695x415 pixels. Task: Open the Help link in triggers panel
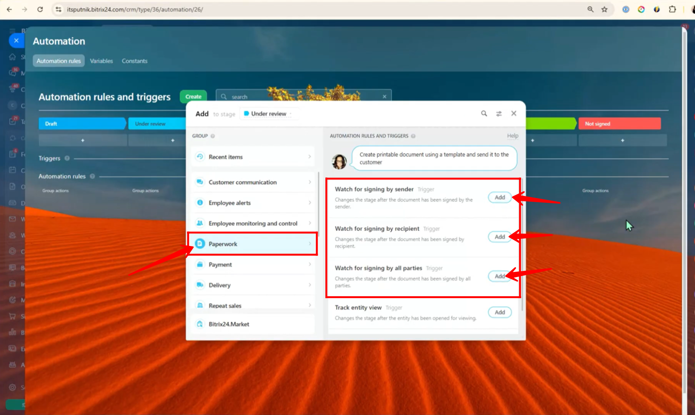coord(512,136)
